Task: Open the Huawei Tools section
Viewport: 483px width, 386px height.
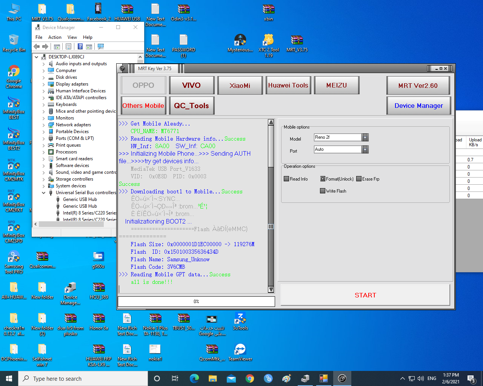Action: click(x=288, y=85)
